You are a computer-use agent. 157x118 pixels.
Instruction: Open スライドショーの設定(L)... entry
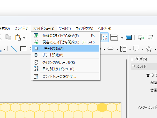(65, 77)
